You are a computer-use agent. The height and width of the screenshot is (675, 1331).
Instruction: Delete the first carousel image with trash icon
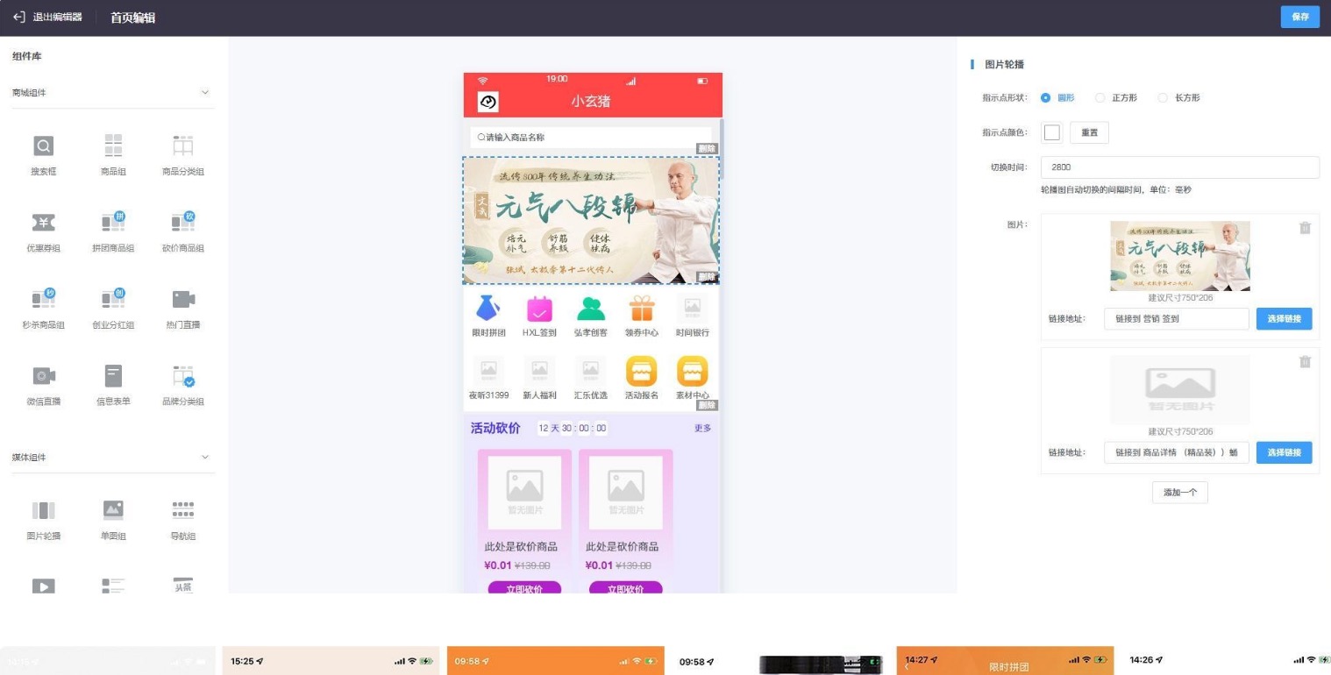point(1304,228)
